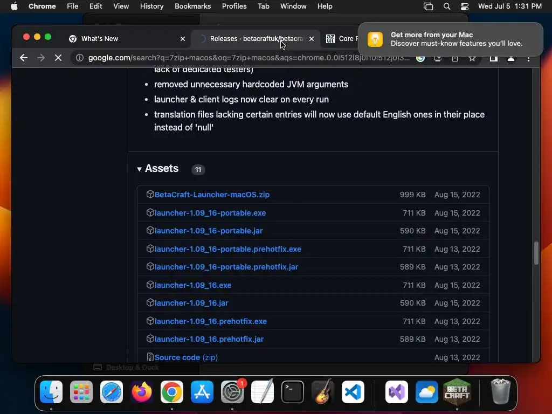Download Source code (zip)
Screen dimensions: 552x414
click(186, 357)
